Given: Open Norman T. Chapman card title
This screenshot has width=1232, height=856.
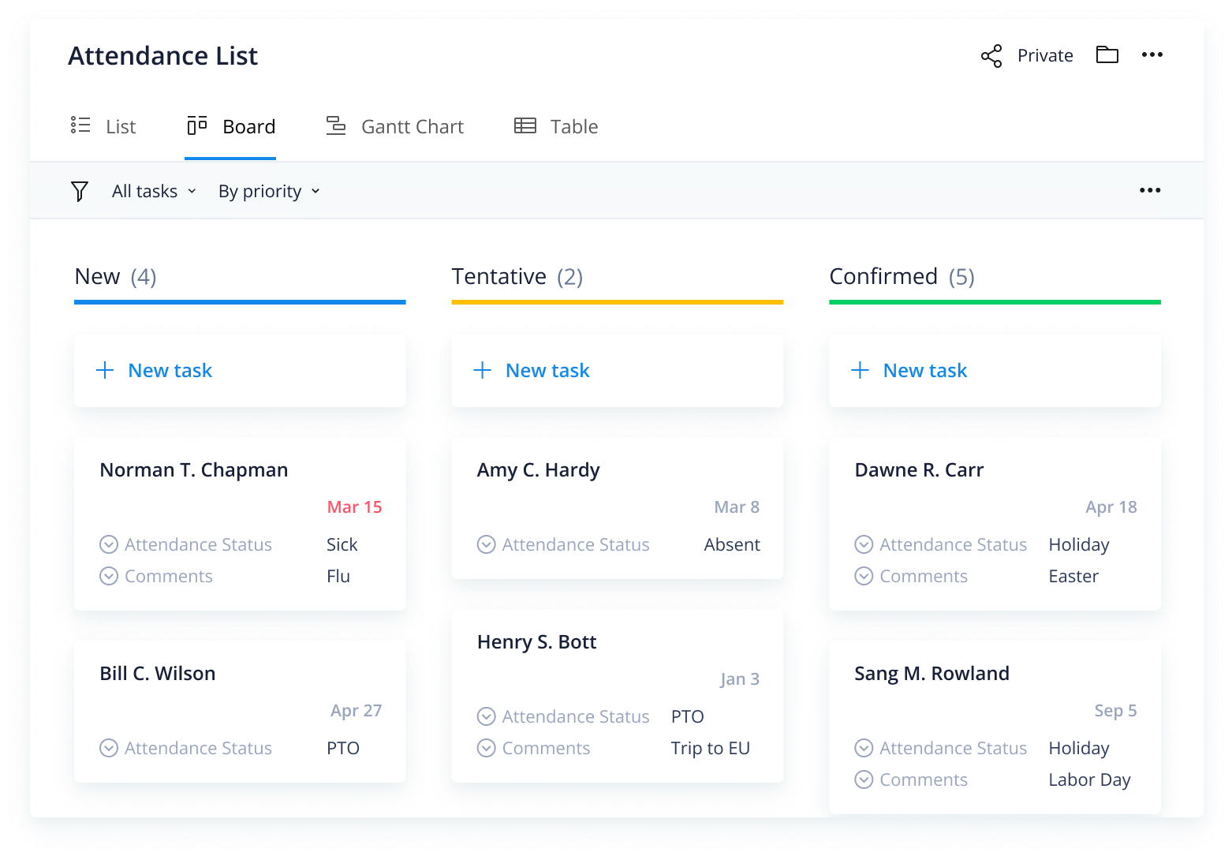Looking at the screenshot, I should point(194,470).
